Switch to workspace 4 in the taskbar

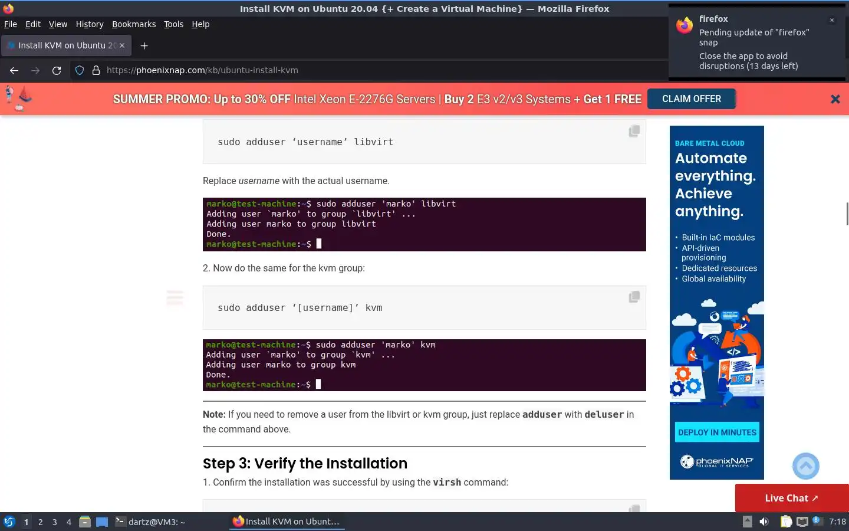[69, 522]
